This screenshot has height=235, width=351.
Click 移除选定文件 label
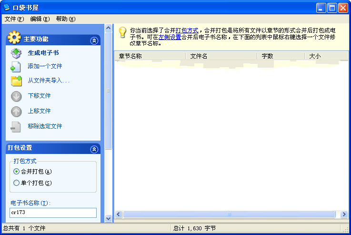[45, 126]
